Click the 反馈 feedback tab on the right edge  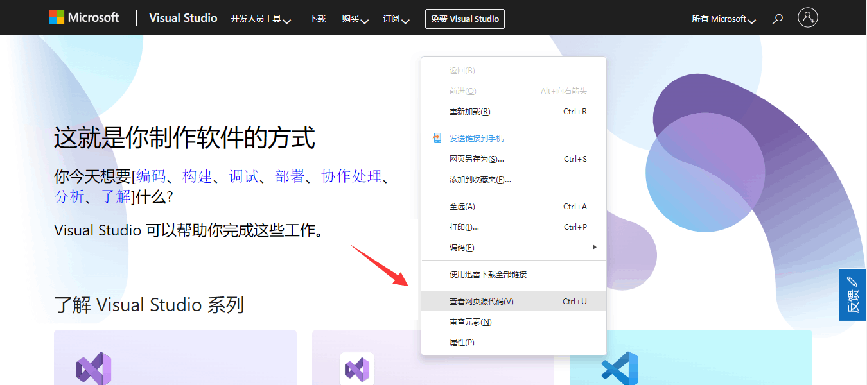853,302
